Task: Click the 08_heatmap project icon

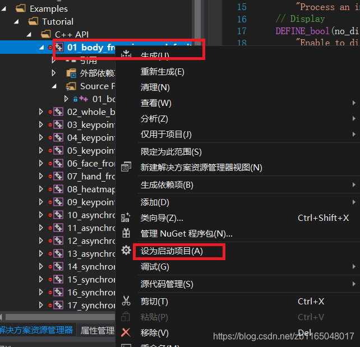Action: pos(58,189)
